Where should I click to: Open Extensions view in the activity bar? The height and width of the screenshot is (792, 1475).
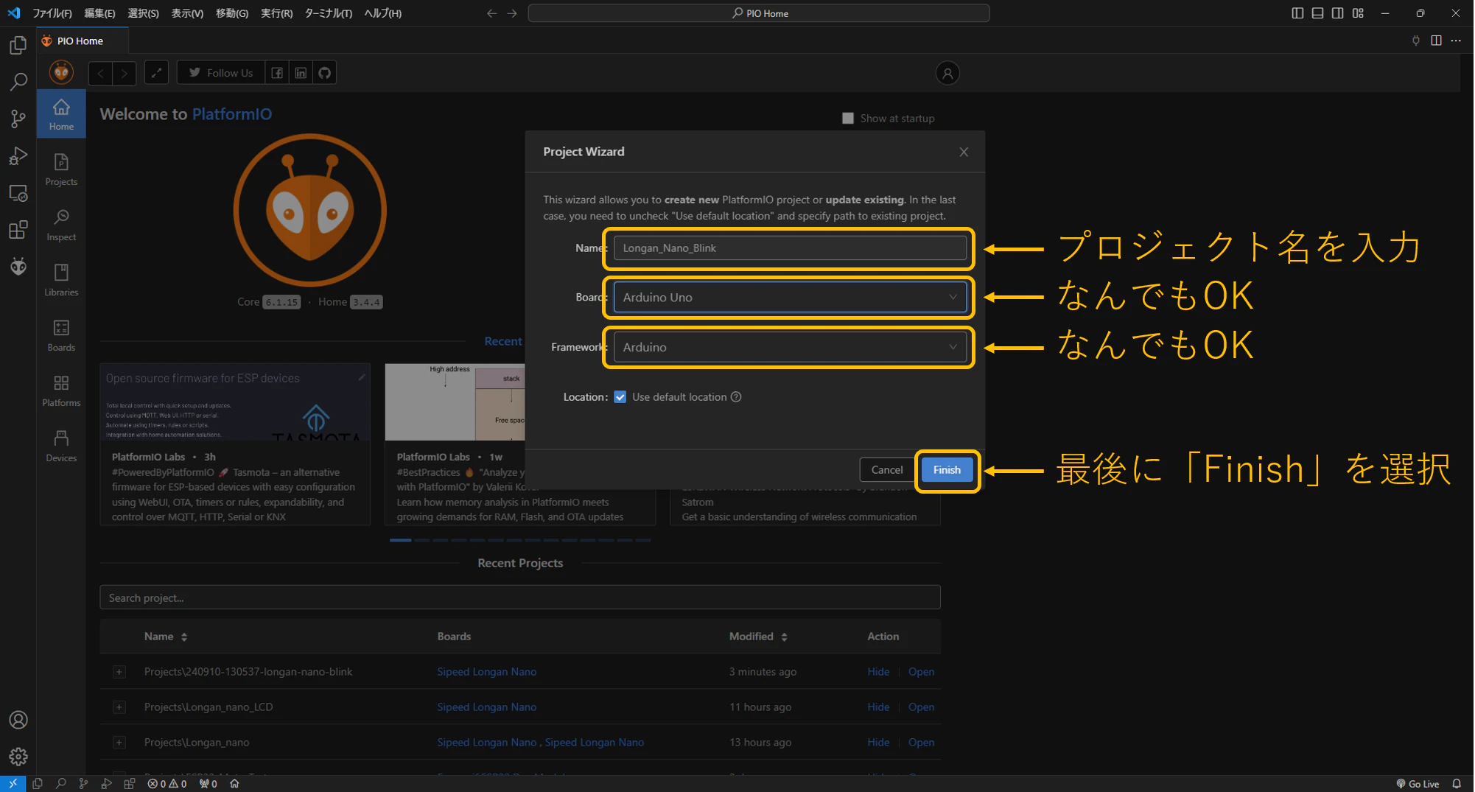[18, 229]
